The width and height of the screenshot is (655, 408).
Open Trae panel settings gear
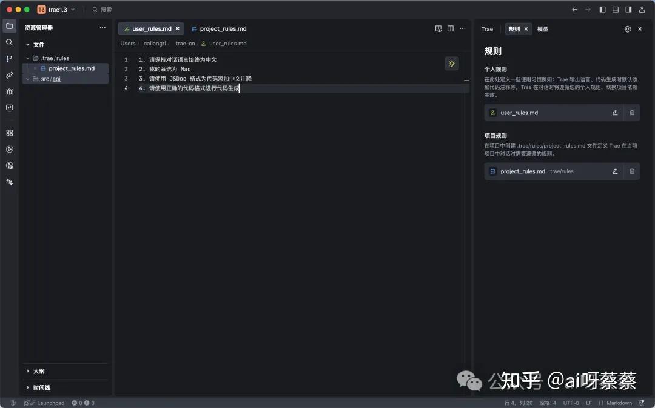coord(628,28)
